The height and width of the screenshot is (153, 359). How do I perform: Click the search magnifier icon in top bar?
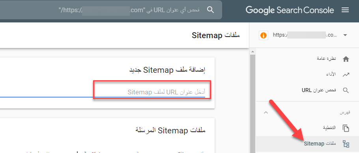coord(210,10)
